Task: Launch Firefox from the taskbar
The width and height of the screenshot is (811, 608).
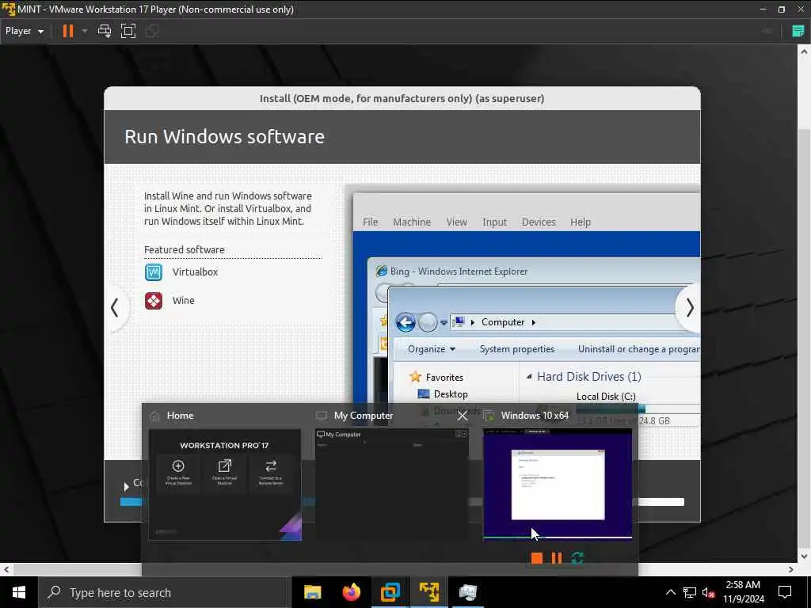Action: pyautogui.click(x=352, y=592)
